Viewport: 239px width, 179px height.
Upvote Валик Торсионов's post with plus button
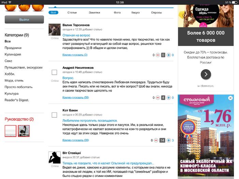click(x=168, y=55)
